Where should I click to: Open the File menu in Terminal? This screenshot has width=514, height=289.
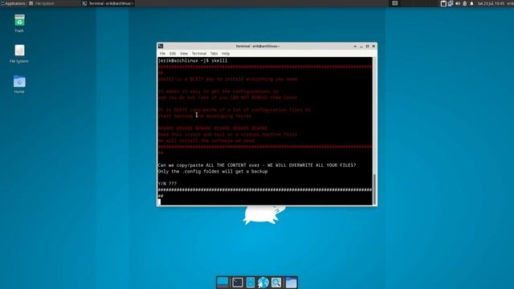tap(162, 54)
